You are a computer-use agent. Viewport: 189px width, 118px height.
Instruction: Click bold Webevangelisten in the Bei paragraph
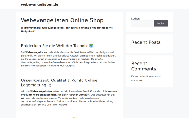(x=36, y=52)
